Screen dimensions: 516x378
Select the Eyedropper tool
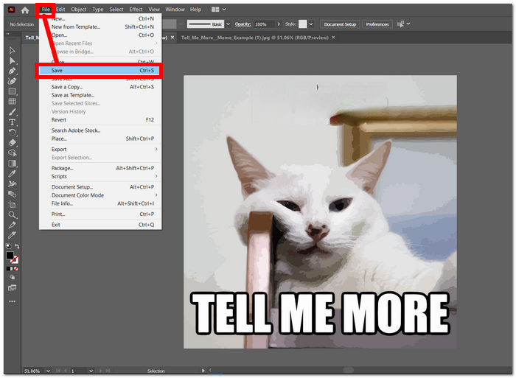point(13,173)
